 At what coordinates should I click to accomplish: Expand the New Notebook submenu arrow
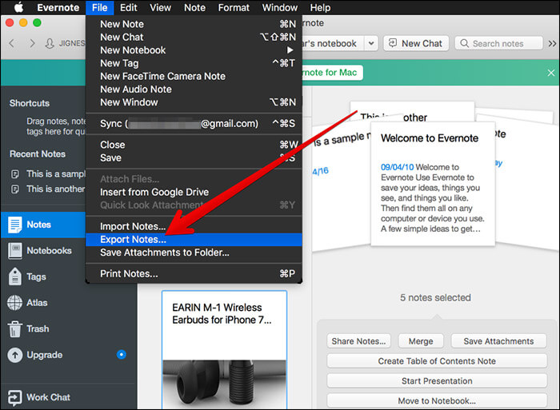point(290,50)
